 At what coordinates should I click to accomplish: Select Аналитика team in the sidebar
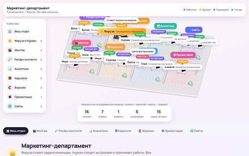(25, 69)
